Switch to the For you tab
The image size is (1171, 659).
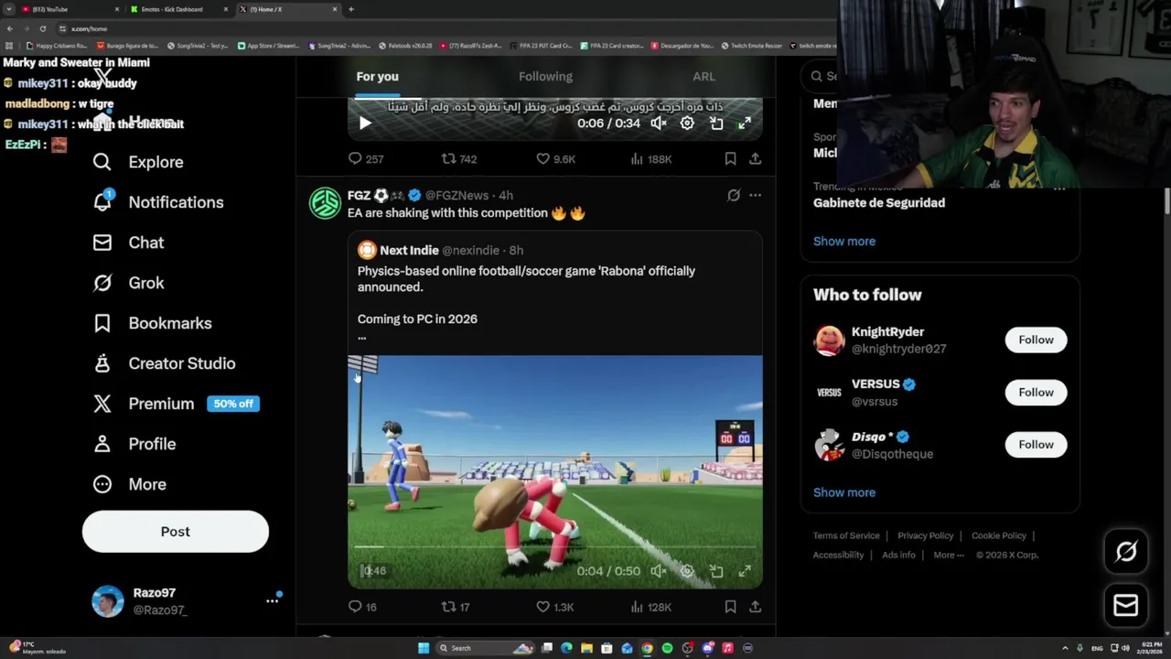(x=377, y=77)
